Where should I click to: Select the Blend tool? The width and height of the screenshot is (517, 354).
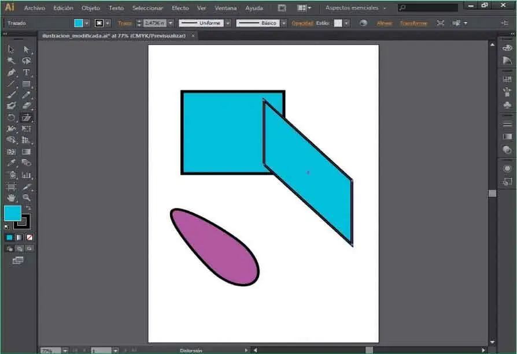click(x=27, y=163)
